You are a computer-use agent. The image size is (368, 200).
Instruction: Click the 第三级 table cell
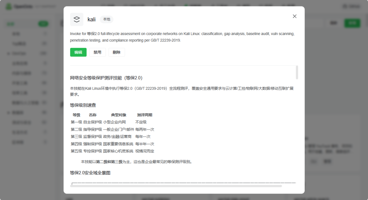[77, 136]
